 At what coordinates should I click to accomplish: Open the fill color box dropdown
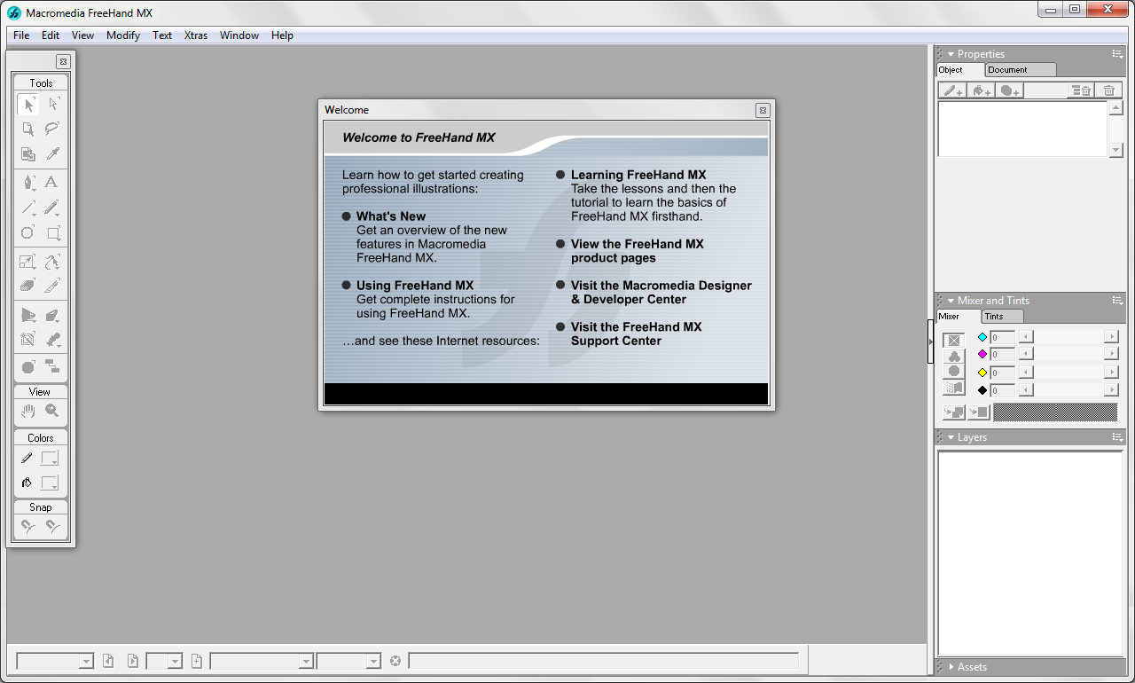pyautogui.click(x=51, y=483)
